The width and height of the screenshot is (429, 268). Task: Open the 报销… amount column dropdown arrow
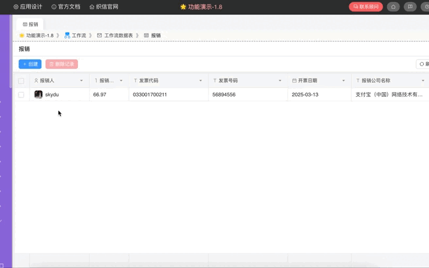[121, 80]
